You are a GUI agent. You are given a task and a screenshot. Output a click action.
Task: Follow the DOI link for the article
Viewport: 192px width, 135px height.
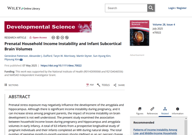point(61,65)
